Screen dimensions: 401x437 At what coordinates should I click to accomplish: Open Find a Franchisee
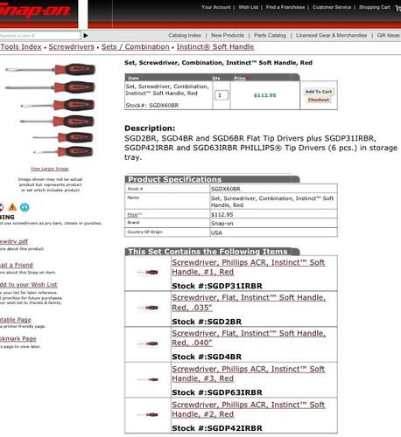(x=285, y=7)
